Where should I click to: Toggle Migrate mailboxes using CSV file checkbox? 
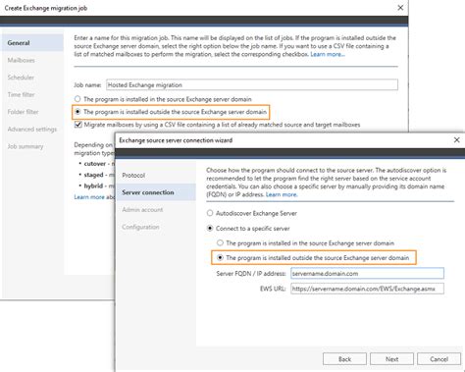coord(77,125)
